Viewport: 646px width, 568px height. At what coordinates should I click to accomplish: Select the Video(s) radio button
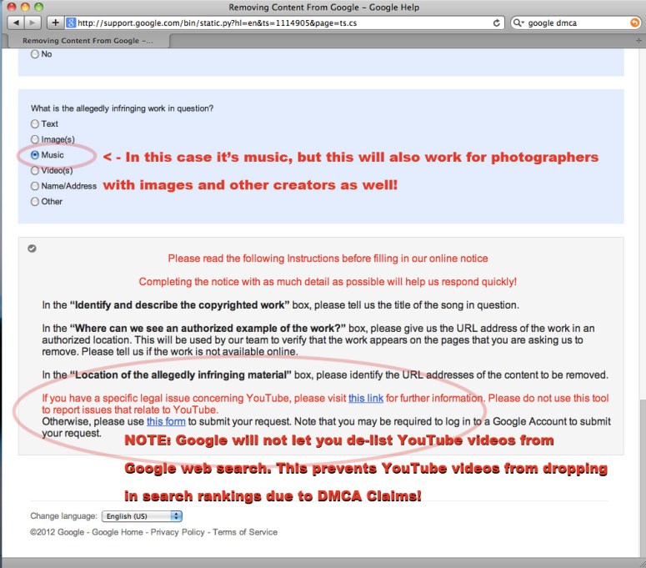coord(35,170)
